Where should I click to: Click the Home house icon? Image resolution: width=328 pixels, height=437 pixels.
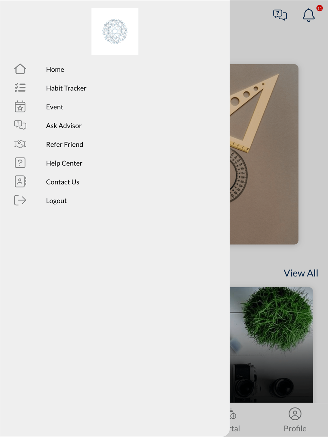(x=20, y=69)
